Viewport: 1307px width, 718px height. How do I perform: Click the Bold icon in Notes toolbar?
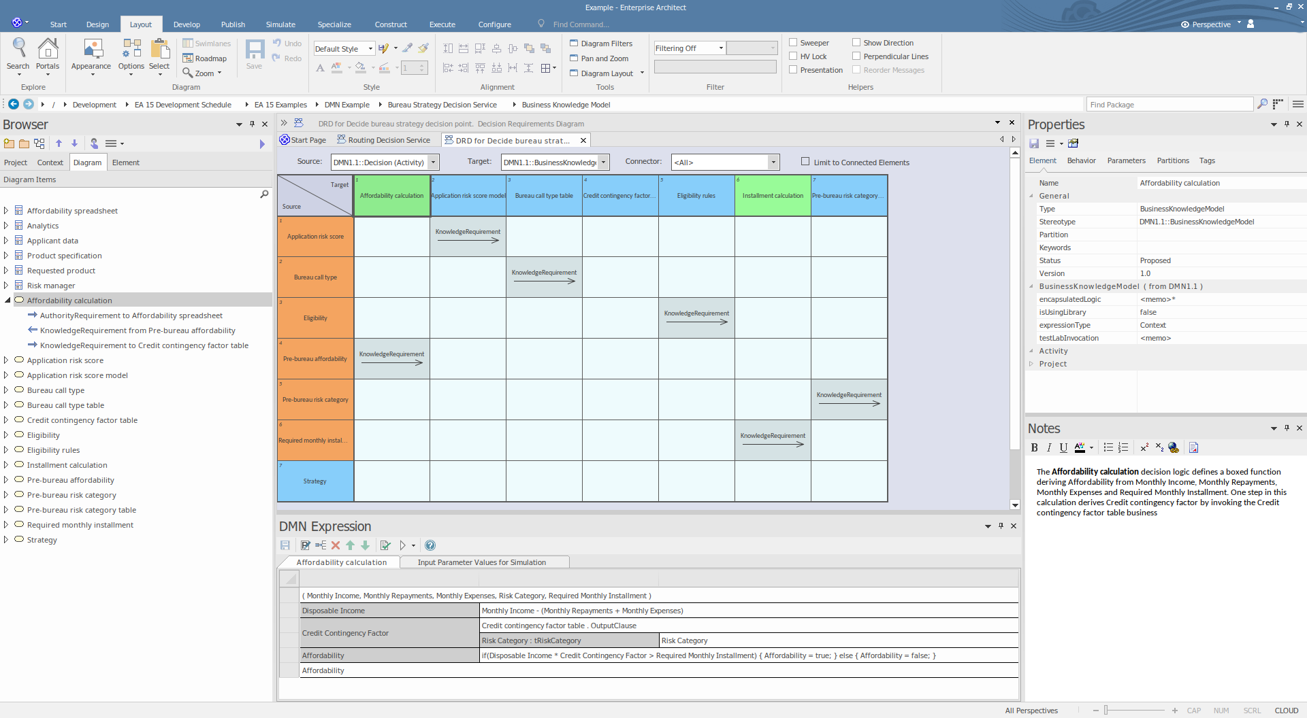1034,447
